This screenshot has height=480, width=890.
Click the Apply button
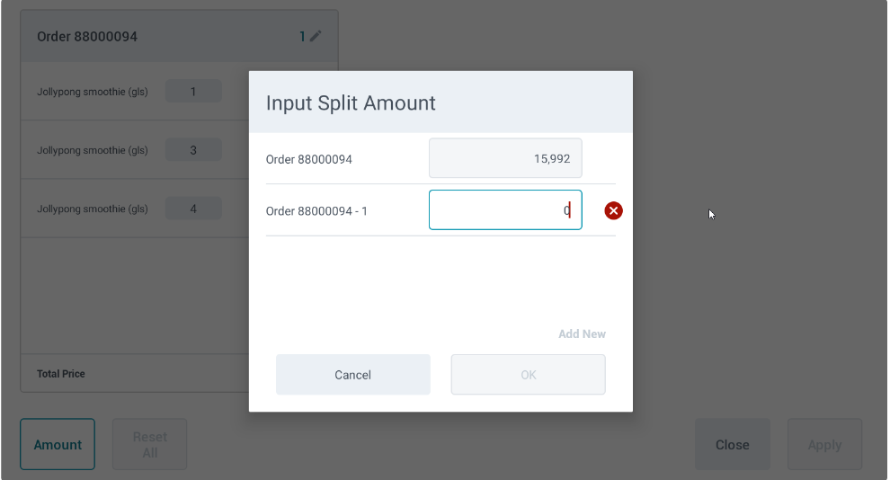824,444
